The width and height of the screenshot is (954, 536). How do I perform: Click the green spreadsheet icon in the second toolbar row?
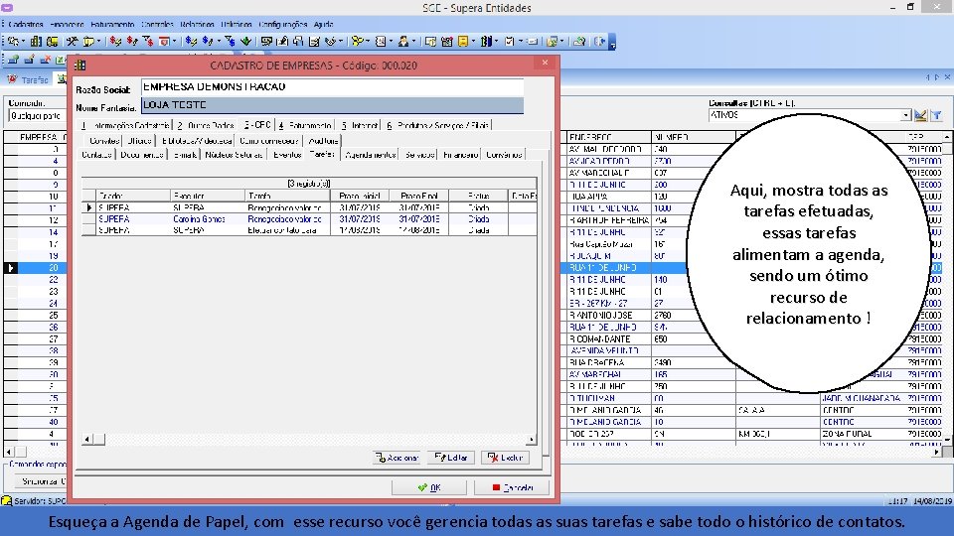tap(61, 60)
